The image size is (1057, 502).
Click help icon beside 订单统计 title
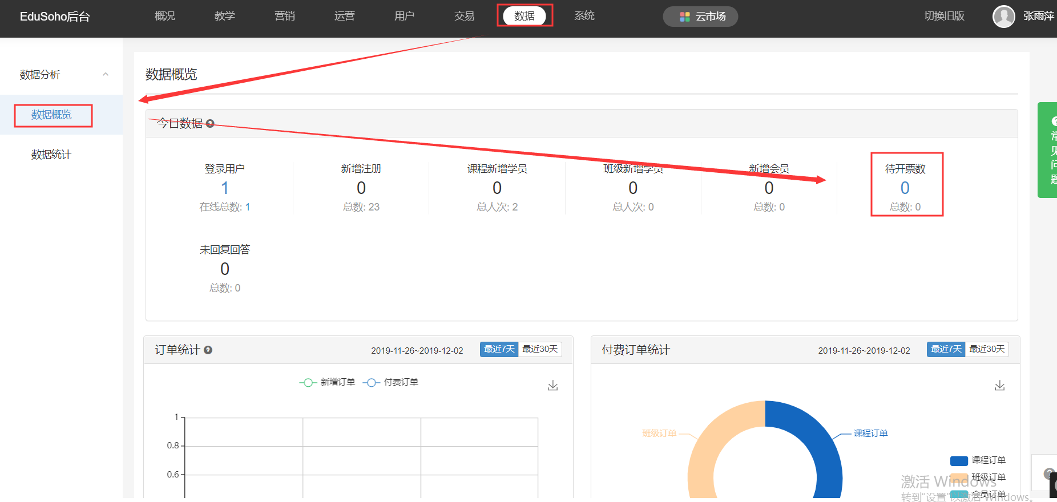click(208, 350)
